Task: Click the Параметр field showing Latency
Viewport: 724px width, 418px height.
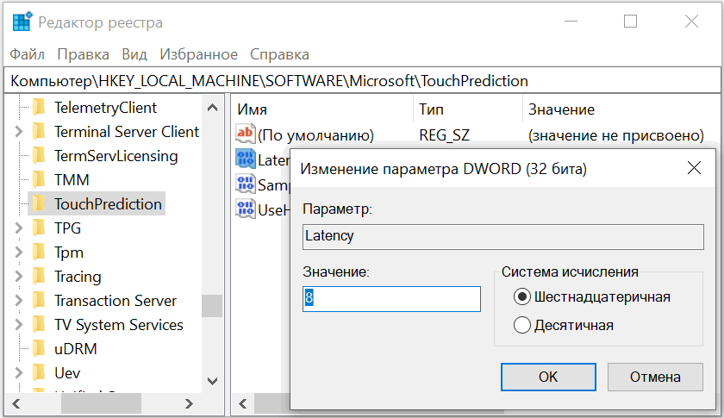Action: coord(503,236)
